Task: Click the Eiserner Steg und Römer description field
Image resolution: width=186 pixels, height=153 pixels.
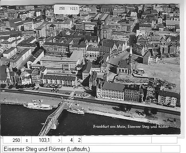Action: pyautogui.click(x=82, y=149)
